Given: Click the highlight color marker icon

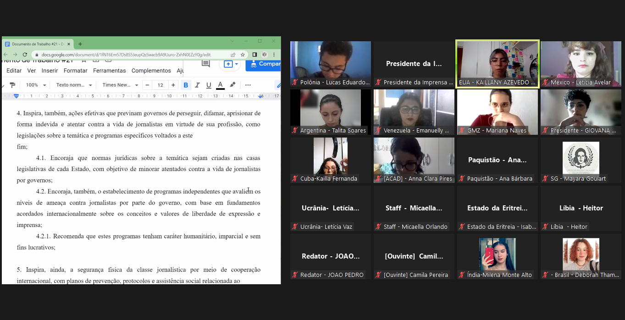Looking at the screenshot, I should (x=232, y=85).
